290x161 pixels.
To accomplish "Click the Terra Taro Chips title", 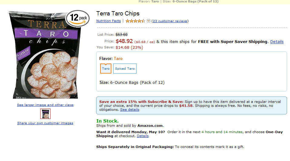I will 118,14.
